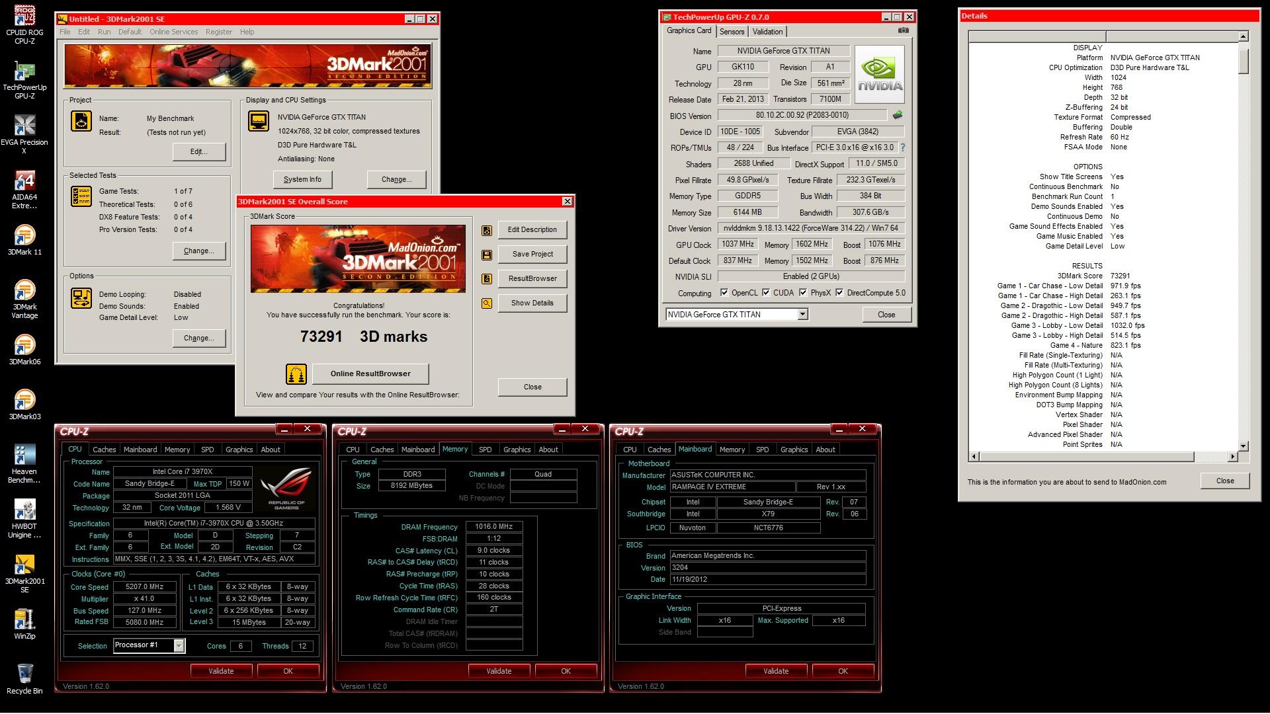Launch 3DMark2001 SE desktop shortcut
Image resolution: width=1270 pixels, height=714 pixels.
pyautogui.click(x=24, y=574)
